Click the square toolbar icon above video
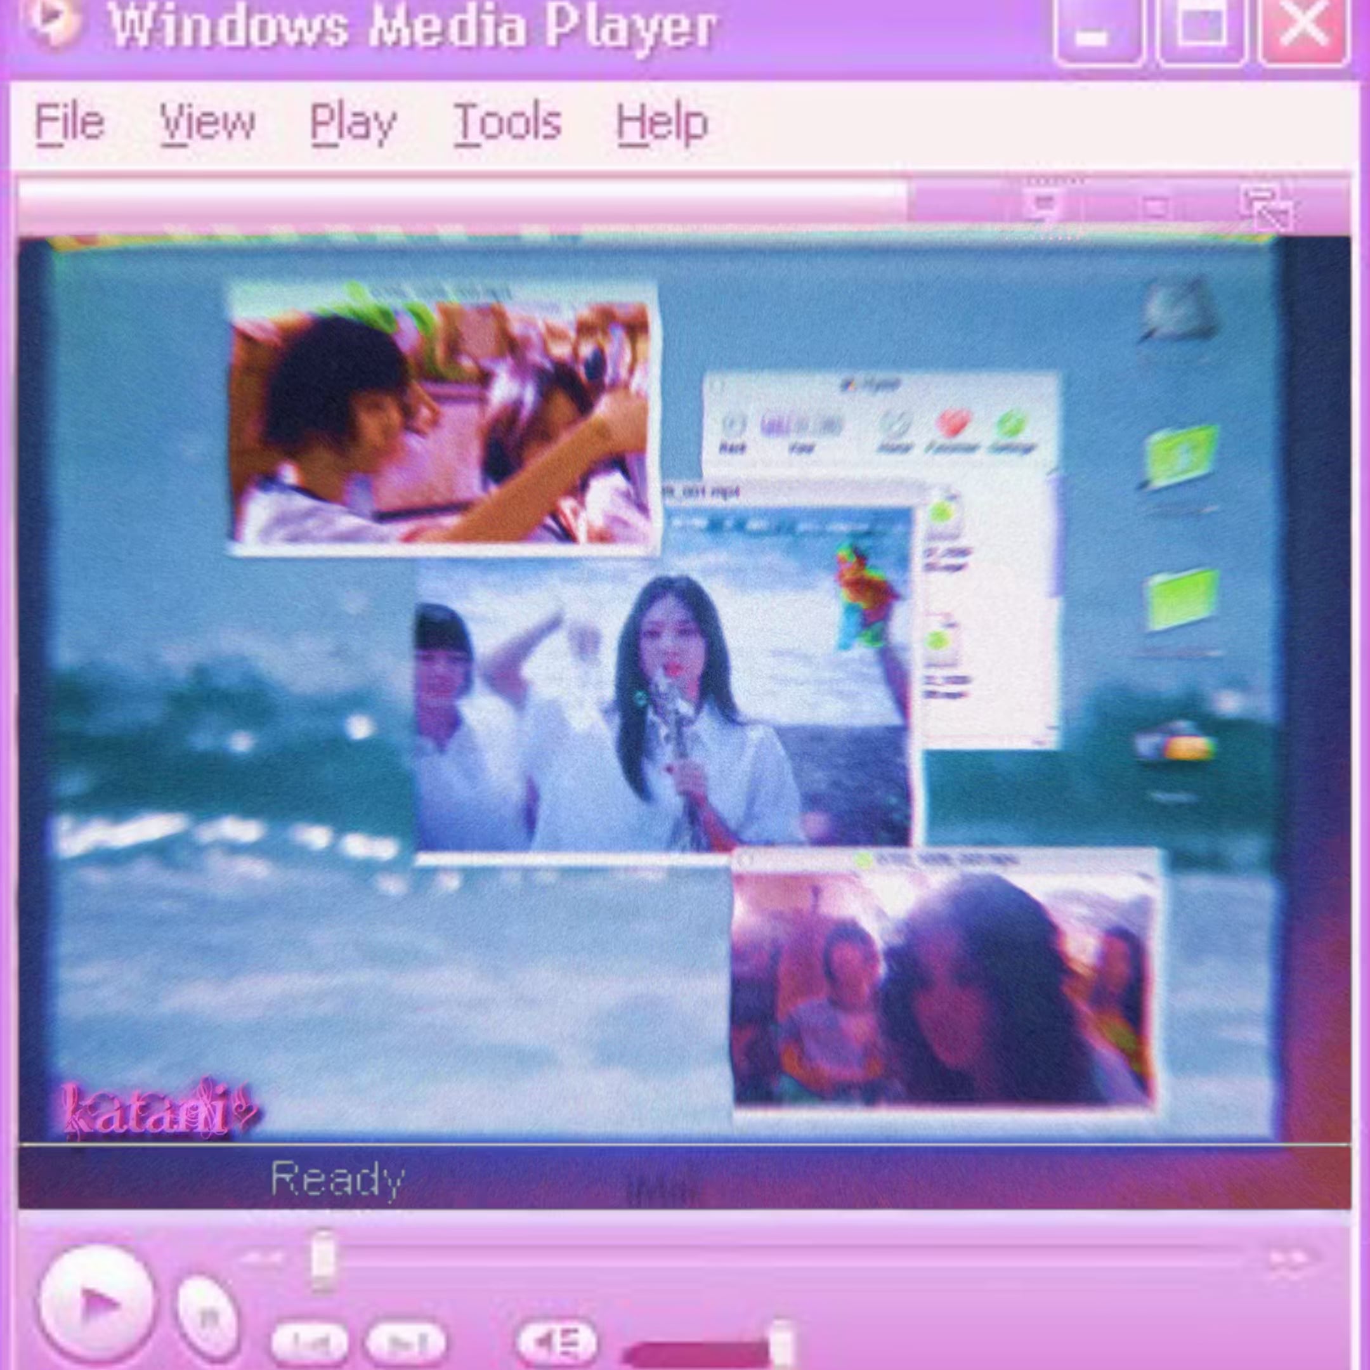 [1156, 208]
